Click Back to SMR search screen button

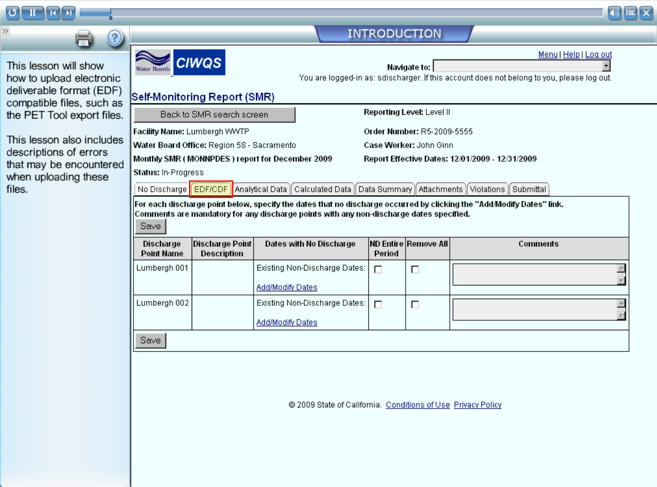click(x=214, y=115)
